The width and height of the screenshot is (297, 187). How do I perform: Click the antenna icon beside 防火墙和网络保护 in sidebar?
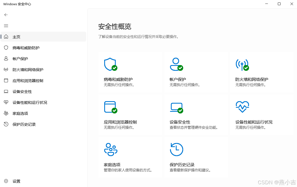(6, 69)
